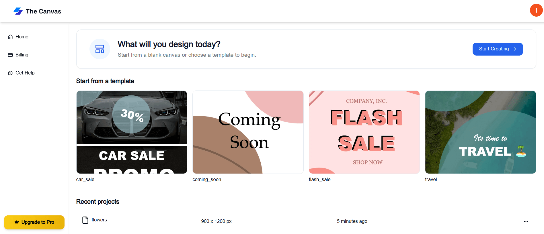
Task: Go to the Home menu item
Action: (x=22, y=37)
